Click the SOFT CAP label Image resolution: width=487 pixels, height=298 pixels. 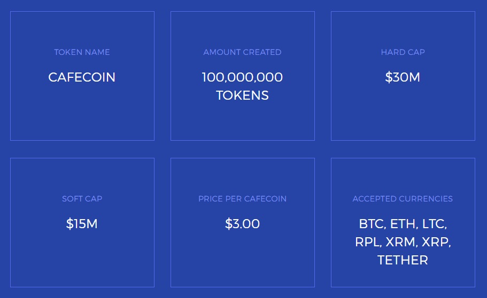pyautogui.click(x=82, y=198)
